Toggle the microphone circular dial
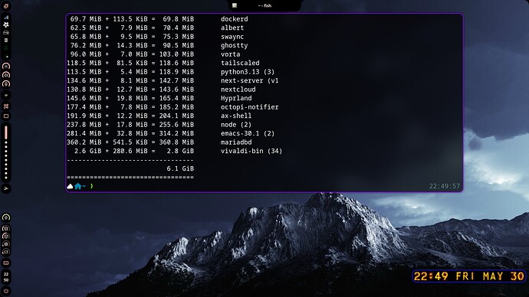 coord(6,83)
